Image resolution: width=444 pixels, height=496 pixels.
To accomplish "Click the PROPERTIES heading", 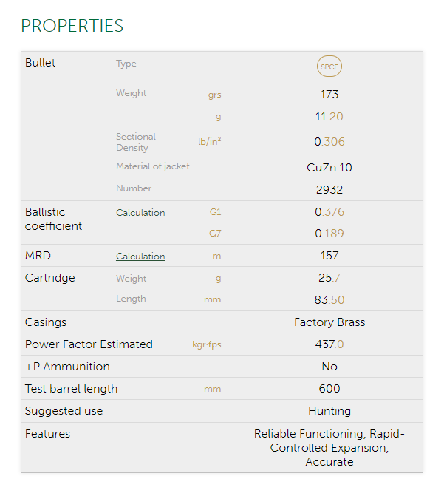I will click(x=72, y=26).
